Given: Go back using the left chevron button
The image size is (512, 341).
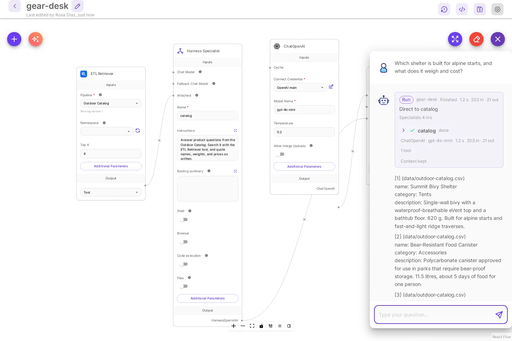Looking at the screenshot, I should pyautogui.click(x=15, y=6).
